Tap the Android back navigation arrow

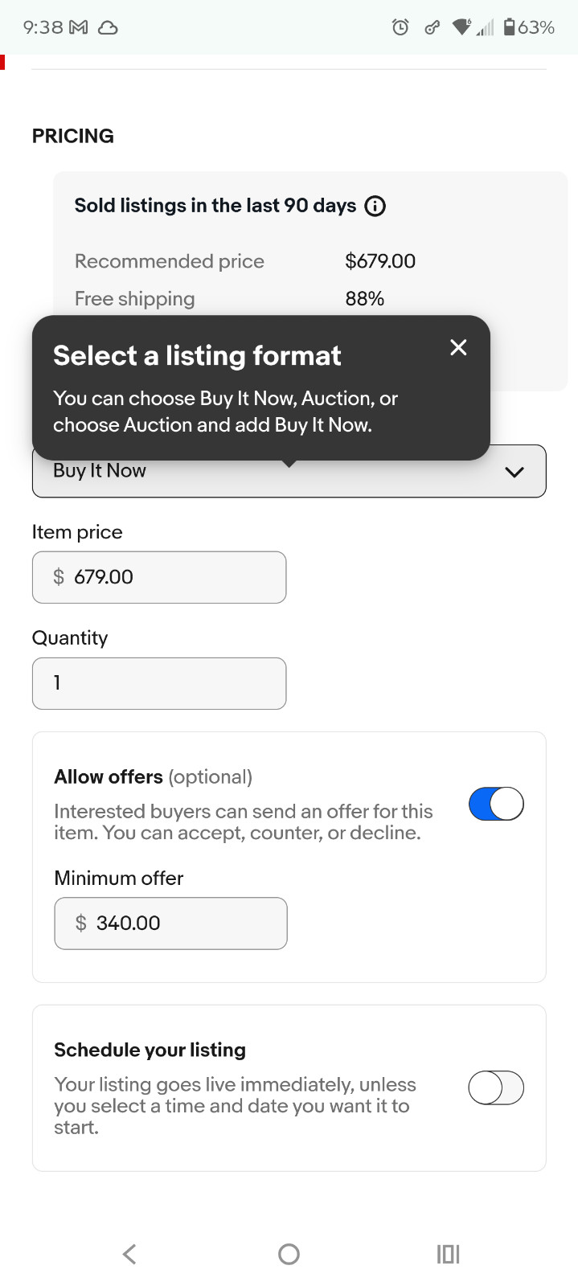(x=129, y=1254)
